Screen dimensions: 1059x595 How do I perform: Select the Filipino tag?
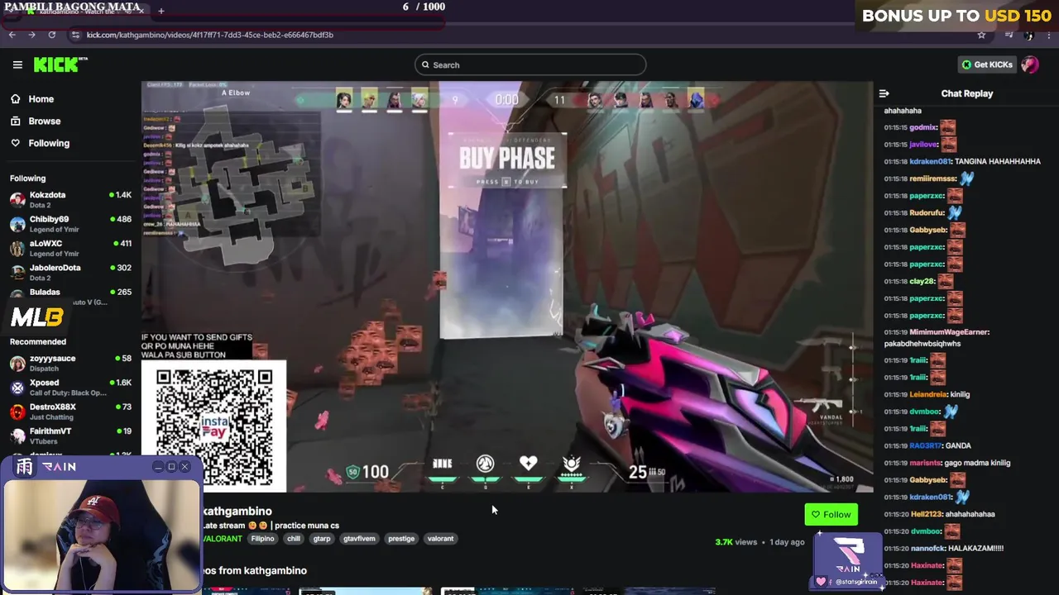pyautogui.click(x=262, y=539)
